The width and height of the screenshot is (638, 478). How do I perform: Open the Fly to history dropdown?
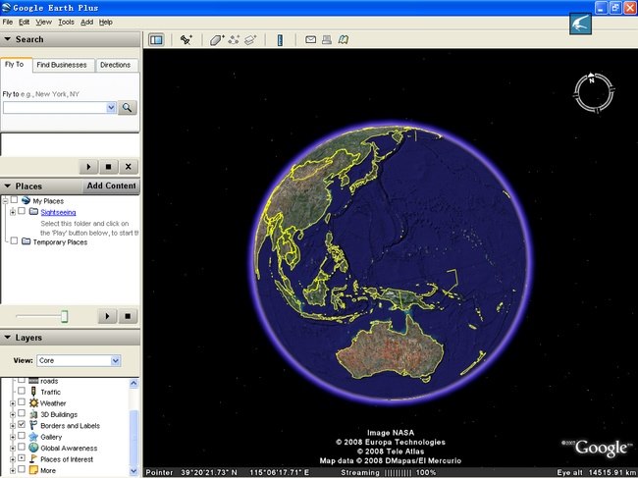pos(111,107)
